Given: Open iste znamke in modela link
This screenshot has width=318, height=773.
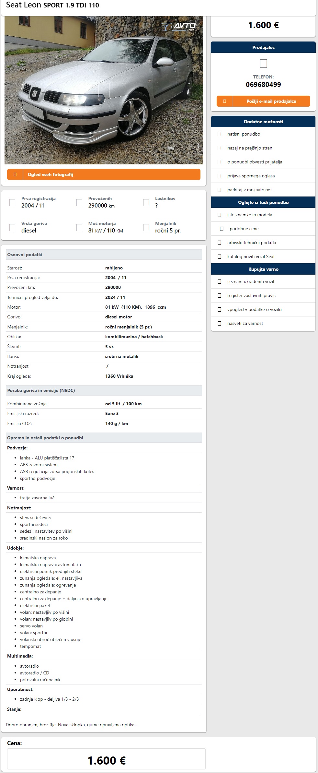Looking at the screenshot, I should coord(250,215).
